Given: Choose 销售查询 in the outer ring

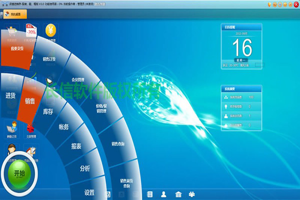Looking at the screenshot, I should pos(118,143).
